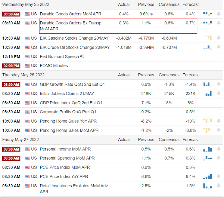Click the bell icon for Durable Goods Orders Ex Transp
This screenshot has width=224, height=197.
(218, 23)
